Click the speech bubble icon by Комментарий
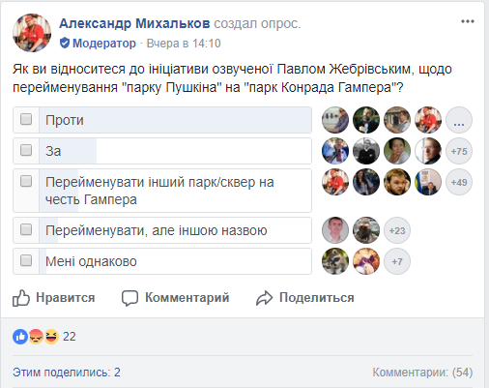The width and height of the screenshot is (489, 388). pyautogui.click(x=129, y=298)
